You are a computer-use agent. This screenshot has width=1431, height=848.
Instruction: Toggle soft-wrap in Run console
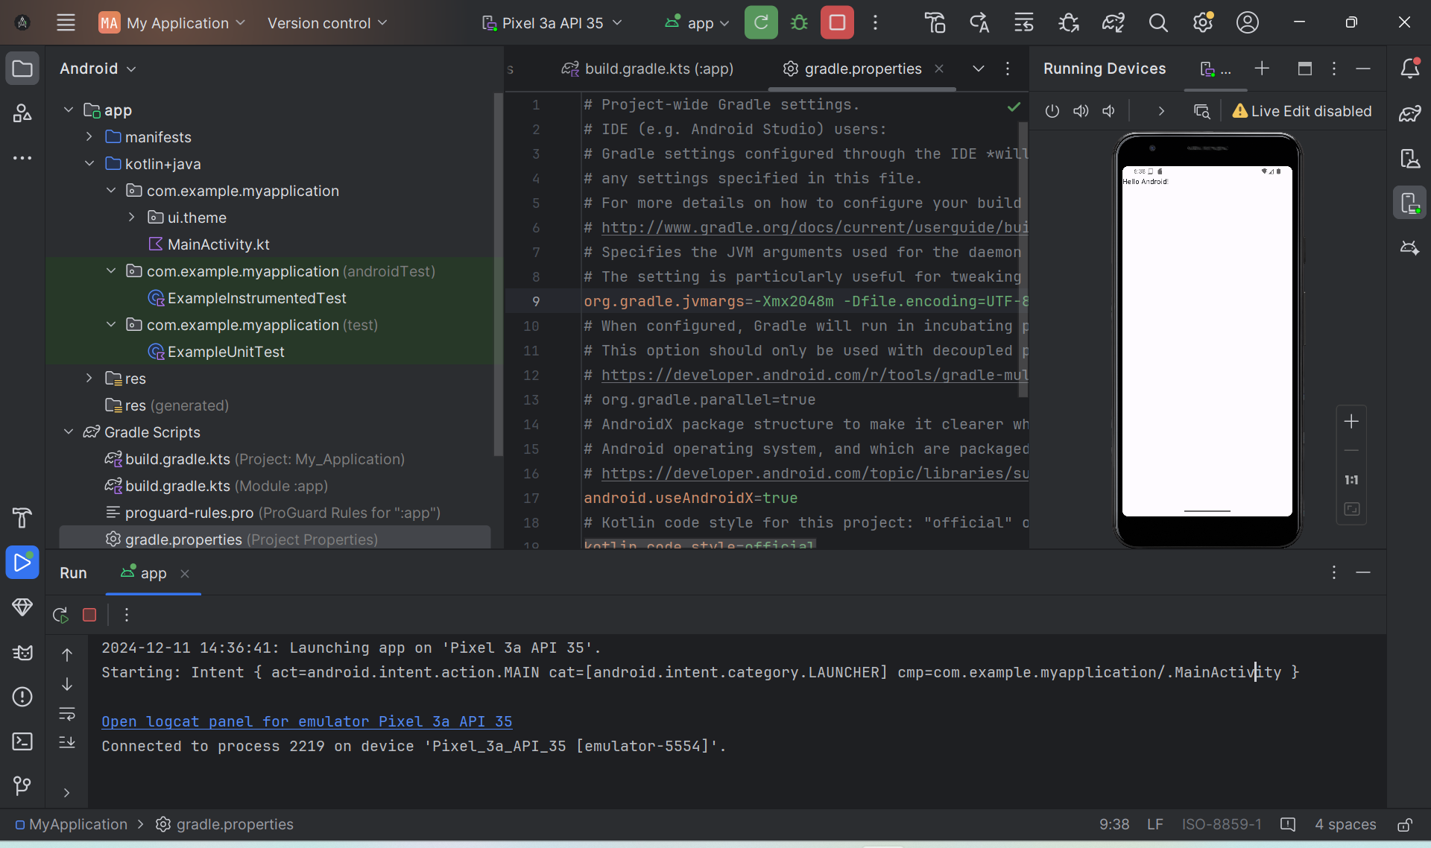coord(67,714)
